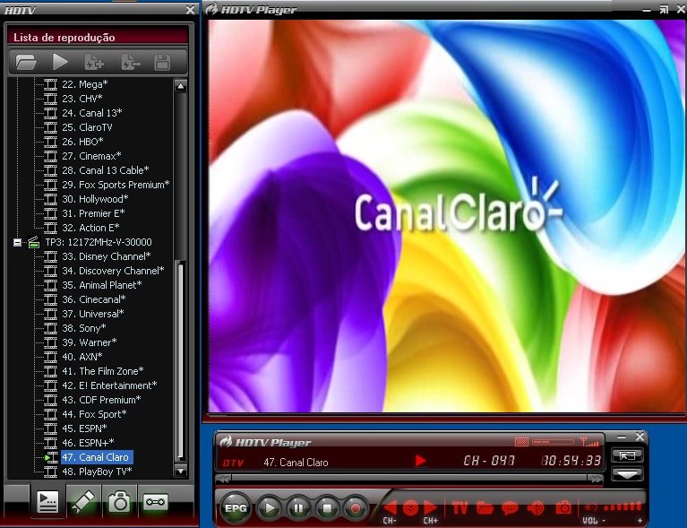Increase volume with VOL plus

pos(640,521)
